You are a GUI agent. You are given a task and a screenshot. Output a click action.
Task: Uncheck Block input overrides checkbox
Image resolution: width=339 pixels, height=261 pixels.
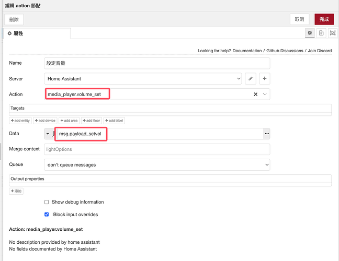click(x=47, y=215)
